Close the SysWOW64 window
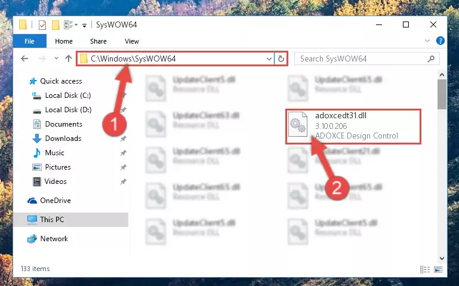459x286 pixels. click(x=433, y=24)
